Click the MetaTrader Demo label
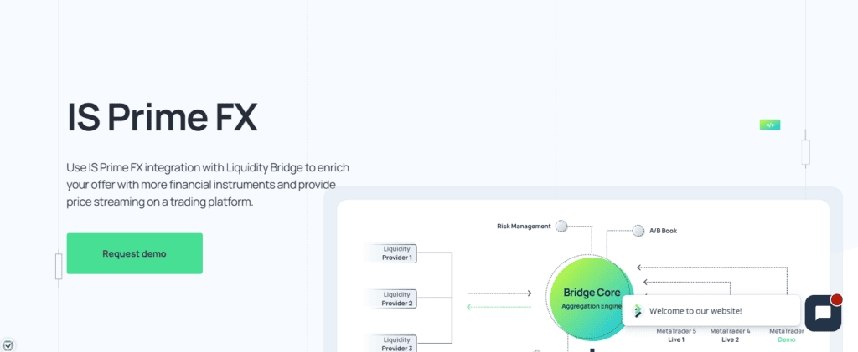The width and height of the screenshot is (858, 352). (x=787, y=335)
